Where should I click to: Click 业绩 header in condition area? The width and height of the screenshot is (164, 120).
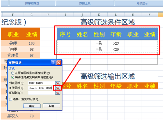tap(150, 34)
